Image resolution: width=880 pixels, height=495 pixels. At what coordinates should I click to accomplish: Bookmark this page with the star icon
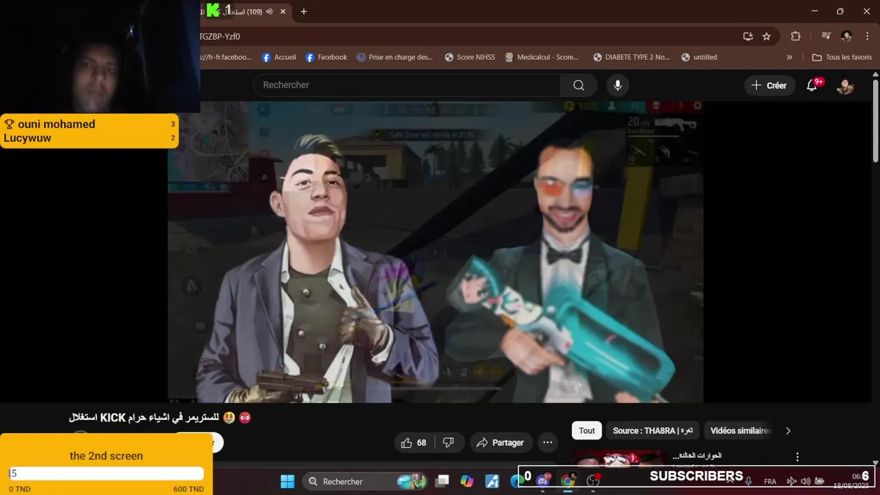point(767,36)
